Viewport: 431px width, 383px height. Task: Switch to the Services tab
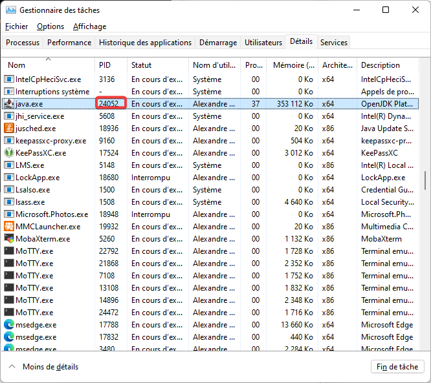pos(334,43)
